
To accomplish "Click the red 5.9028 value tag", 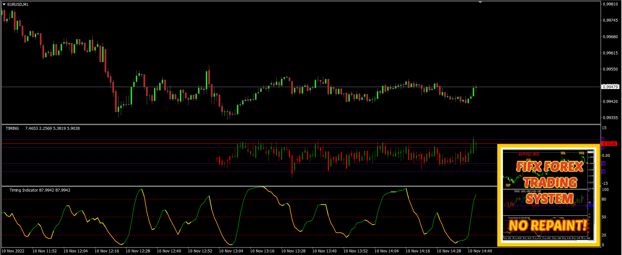I will click(x=609, y=144).
